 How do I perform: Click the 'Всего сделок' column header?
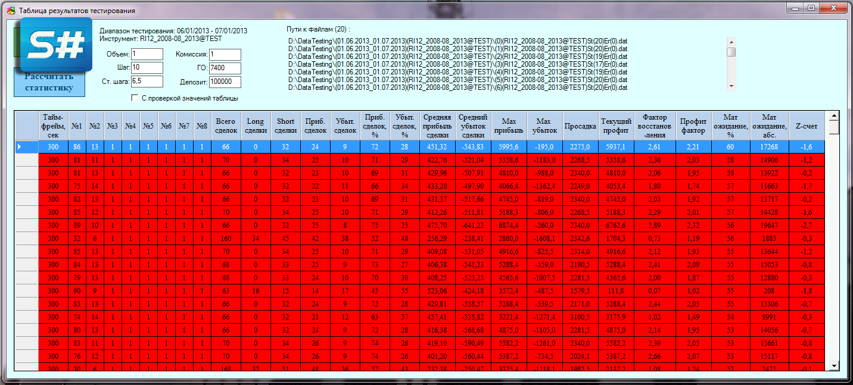(226, 126)
